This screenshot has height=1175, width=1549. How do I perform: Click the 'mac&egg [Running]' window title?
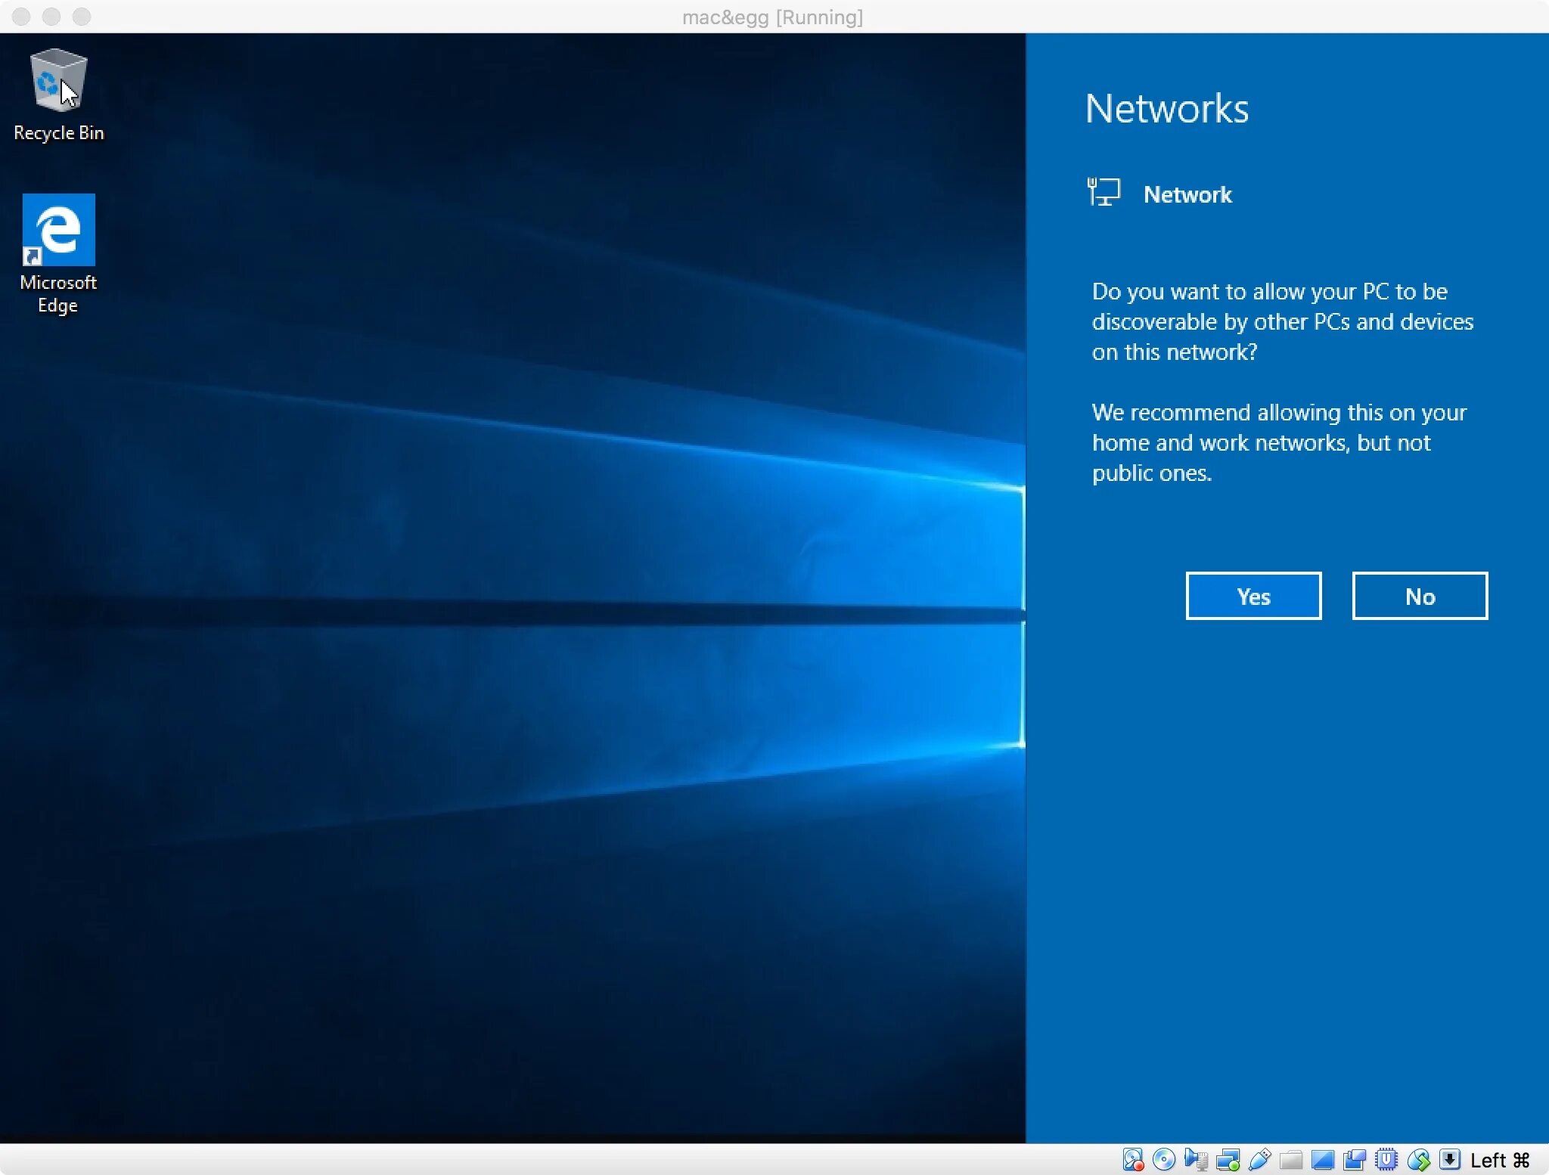coord(772,17)
